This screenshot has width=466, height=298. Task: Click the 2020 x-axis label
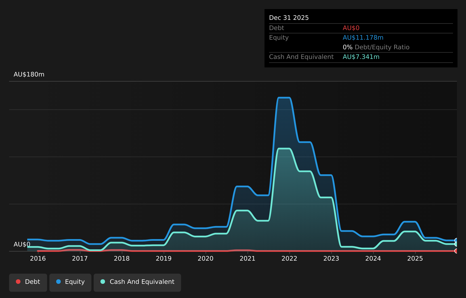(205, 258)
